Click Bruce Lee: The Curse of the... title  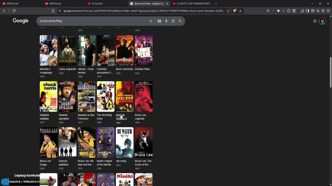pos(143,163)
